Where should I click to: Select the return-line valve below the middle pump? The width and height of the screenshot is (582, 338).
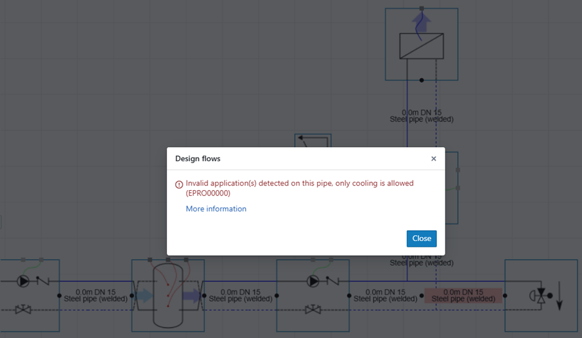[x=312, y=310]
